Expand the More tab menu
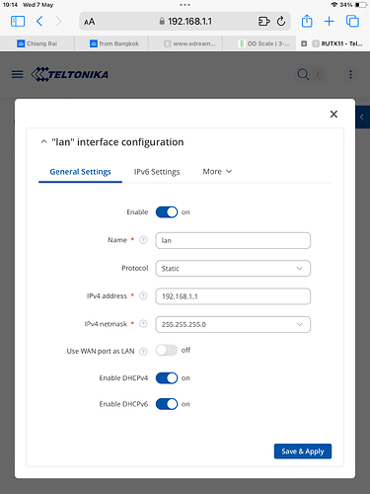This screenshot has height=494, width=370. point(217,172)
